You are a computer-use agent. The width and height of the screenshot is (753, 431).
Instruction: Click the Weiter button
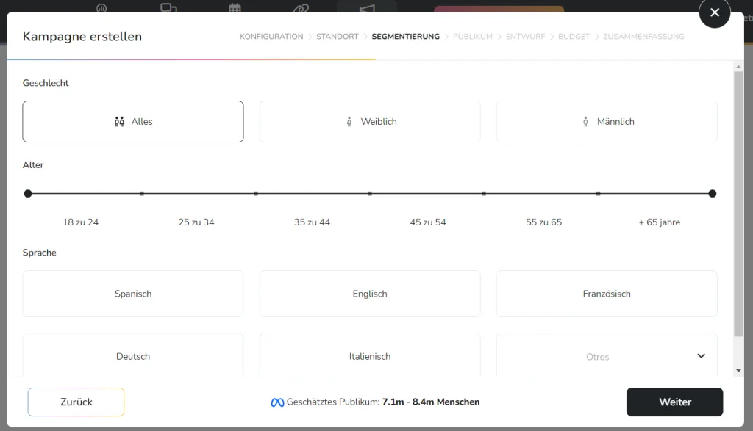tap(674, 402)
